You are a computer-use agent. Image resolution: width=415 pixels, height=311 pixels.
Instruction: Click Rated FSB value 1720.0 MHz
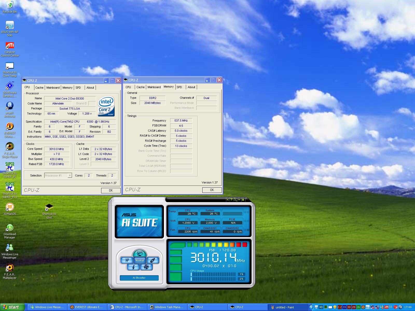point(57,164)
